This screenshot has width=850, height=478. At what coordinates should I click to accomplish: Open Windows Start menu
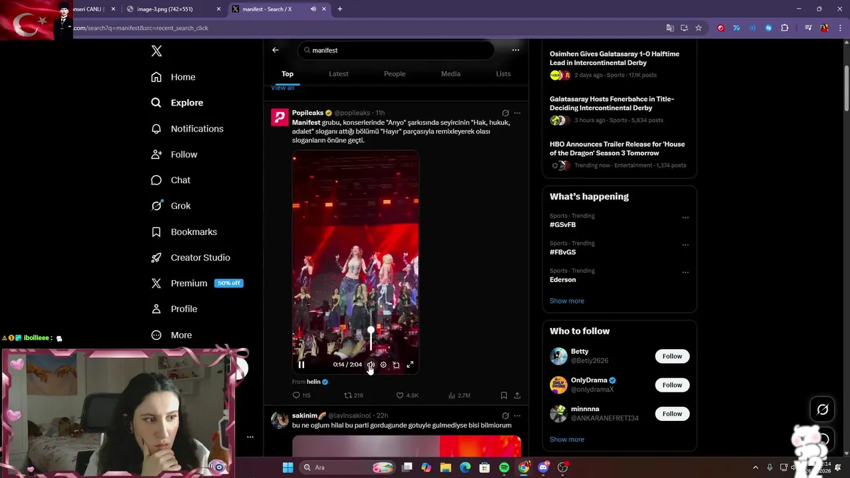pyautogui.click(x=288, y=467)
